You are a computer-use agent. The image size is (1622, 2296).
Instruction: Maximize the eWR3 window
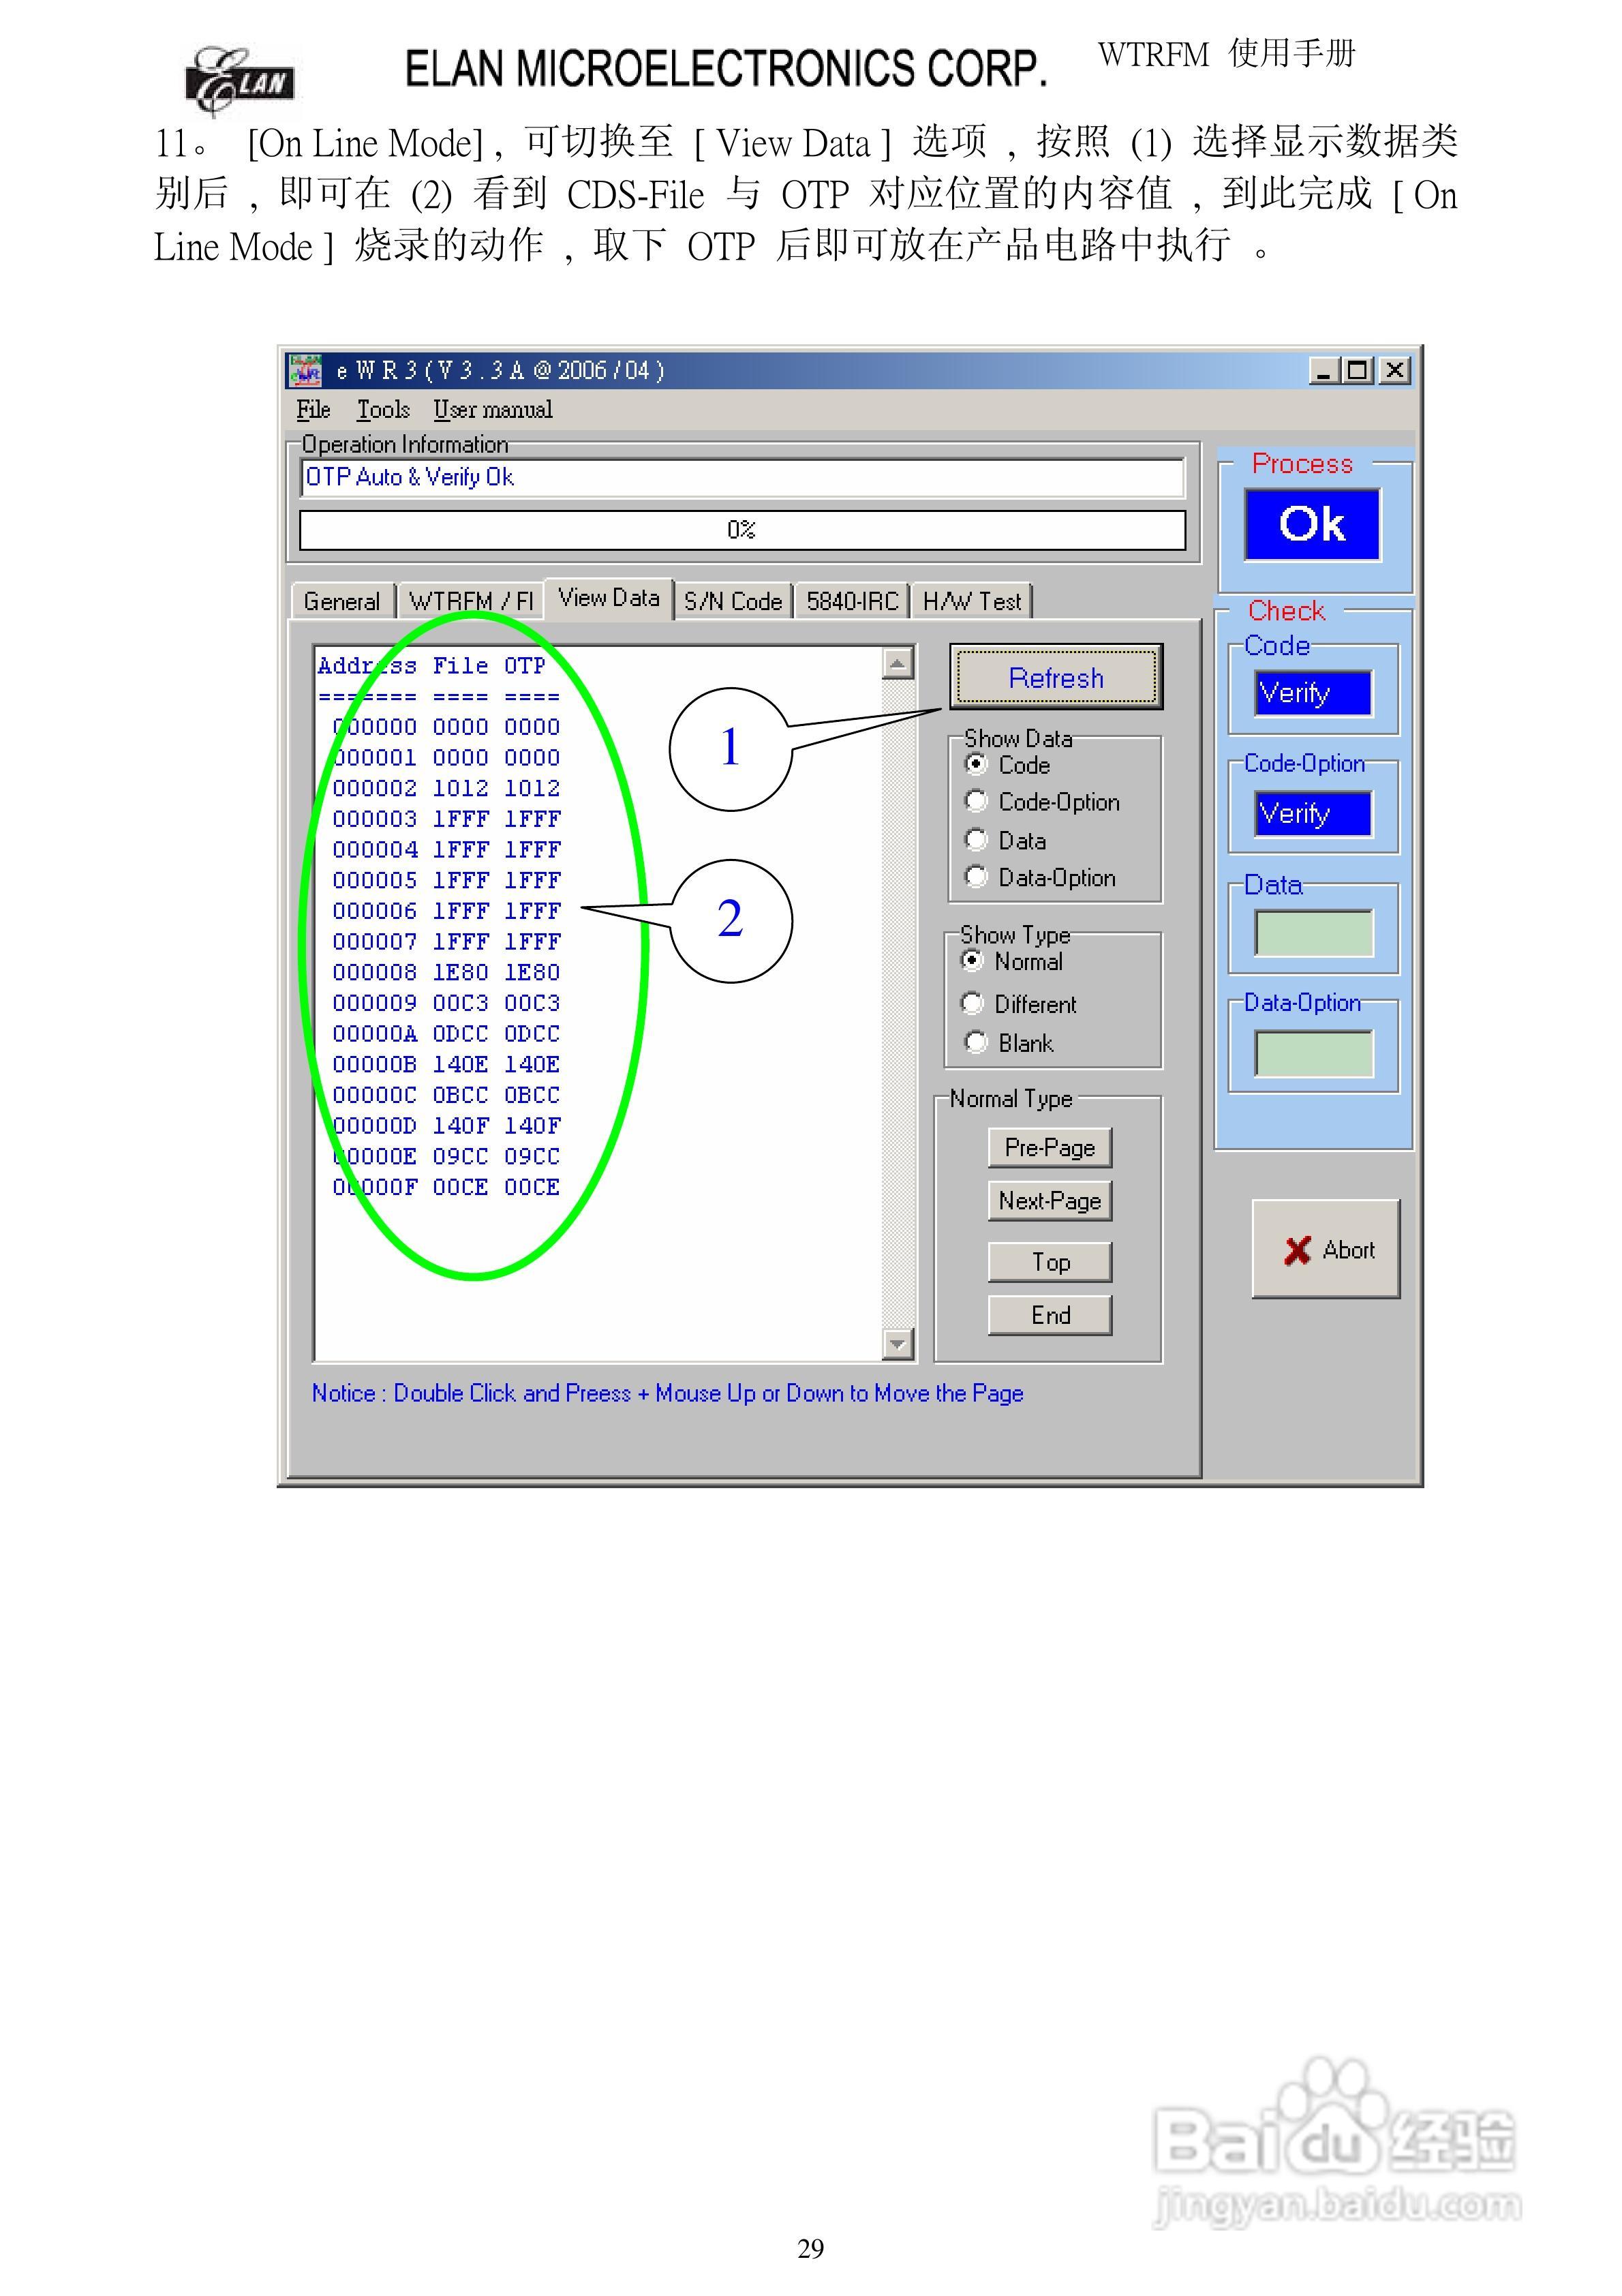1358,371
